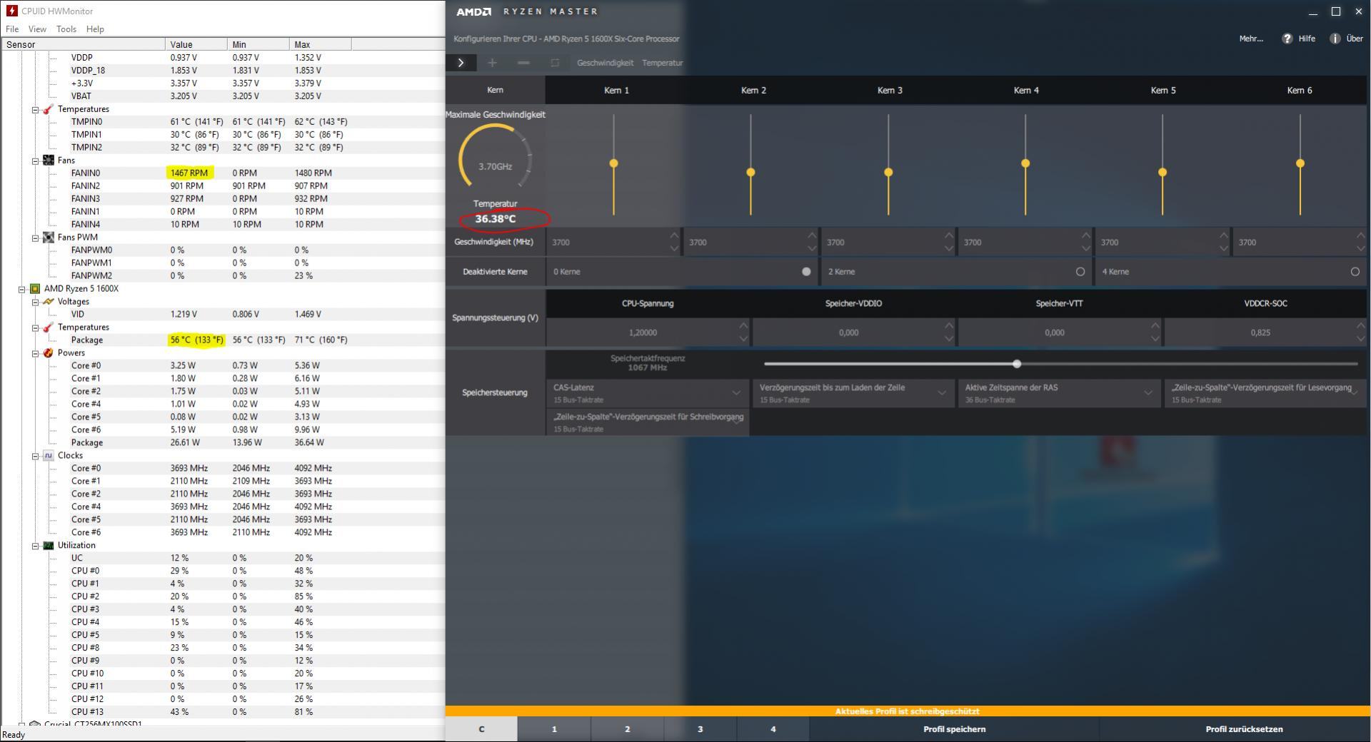Click the Temperatur toolbar label

[663, 63]
